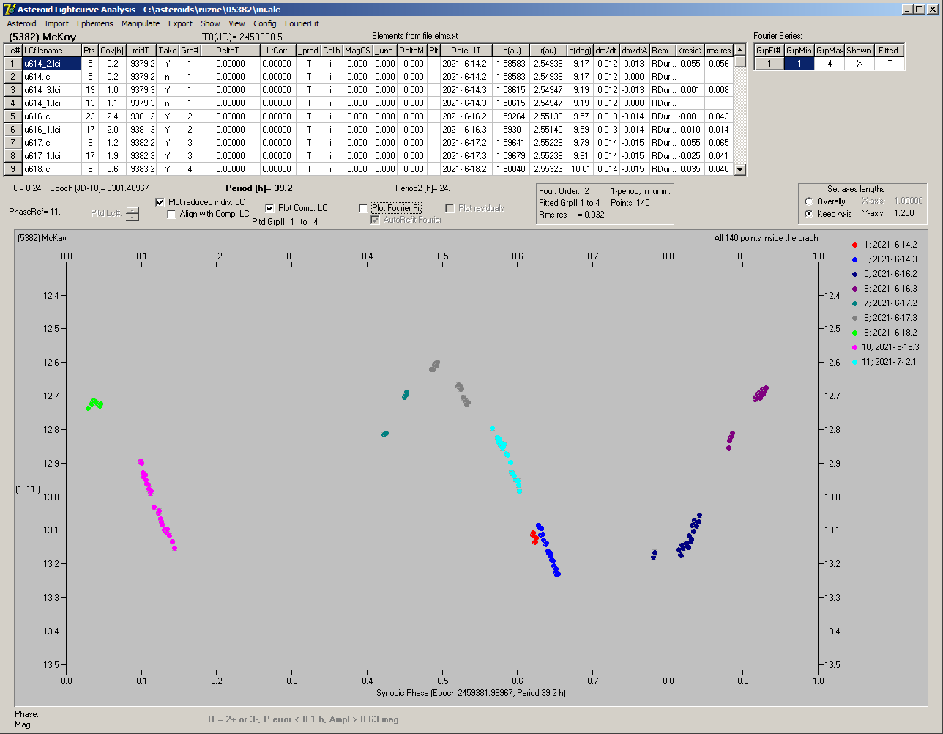Screen dimensions: 943x734
Task: Toggle Plot reduced indiv. LC checkbox
Action: (x=160, y=202)
